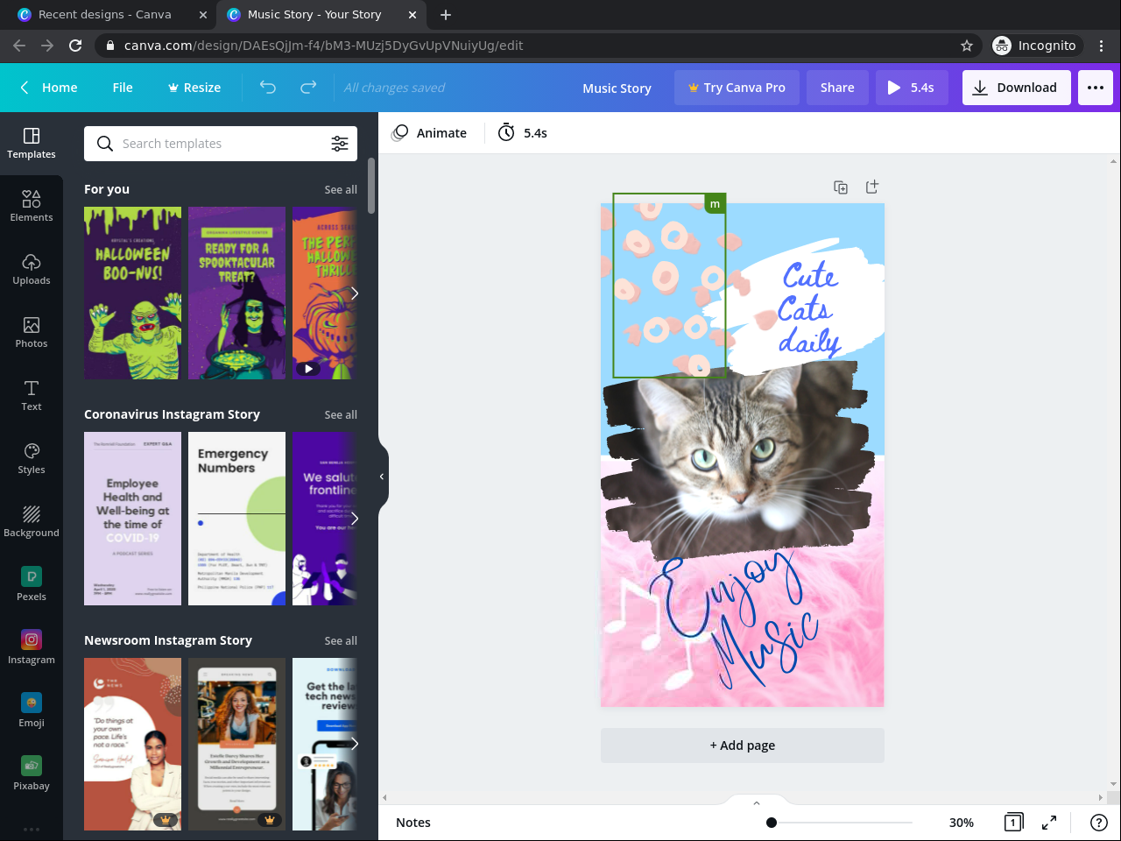Viewport: 1121px width, 841px height.
Task: Select the Employee Health and Well-being template
Action: (132, 519)
